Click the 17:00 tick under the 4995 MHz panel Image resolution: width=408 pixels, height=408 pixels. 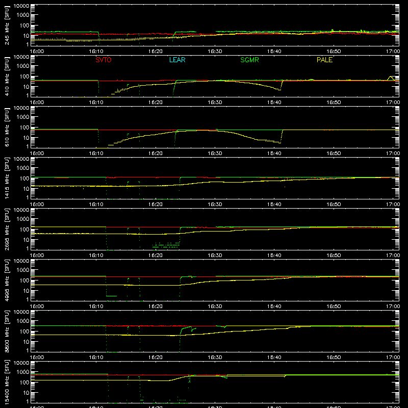(393, 307)
